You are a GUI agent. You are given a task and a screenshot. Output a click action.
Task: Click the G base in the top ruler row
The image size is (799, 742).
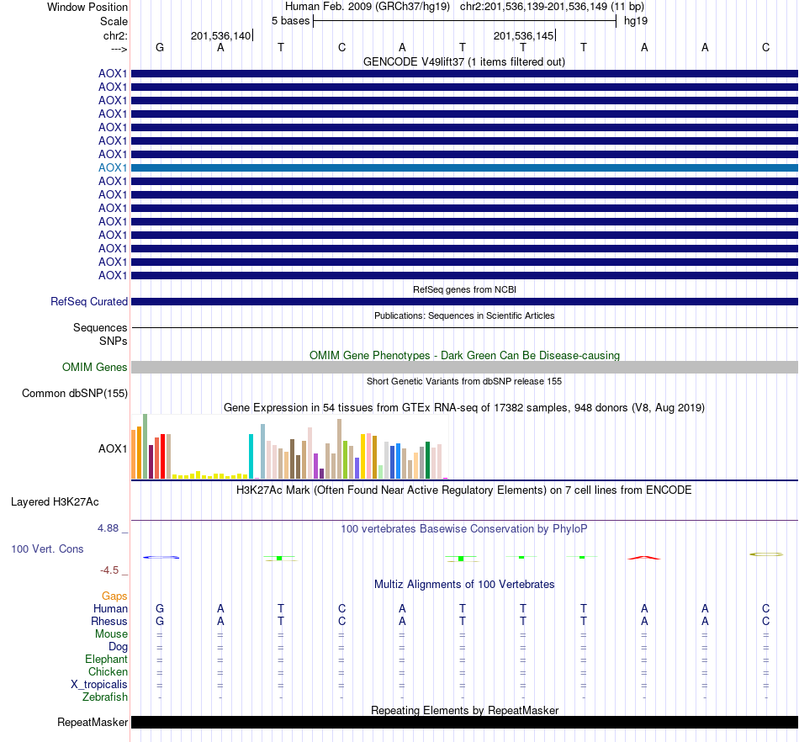tap(160, 48)
